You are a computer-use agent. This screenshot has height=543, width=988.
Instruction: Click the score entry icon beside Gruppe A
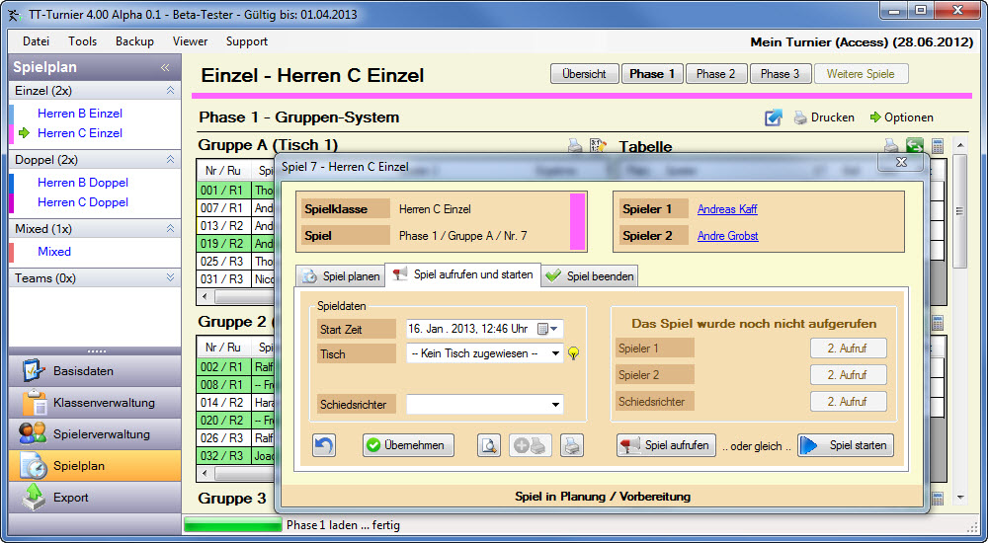click(598, 146)
